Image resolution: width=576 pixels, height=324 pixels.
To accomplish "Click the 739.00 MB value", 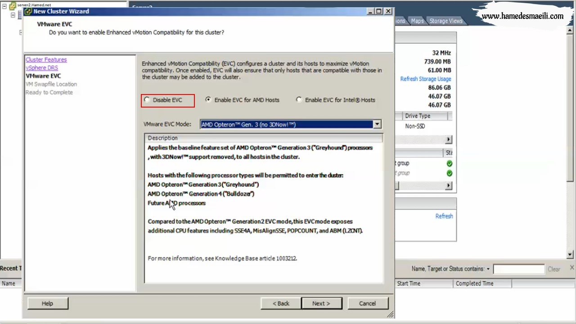I will (x=437, y=62).
